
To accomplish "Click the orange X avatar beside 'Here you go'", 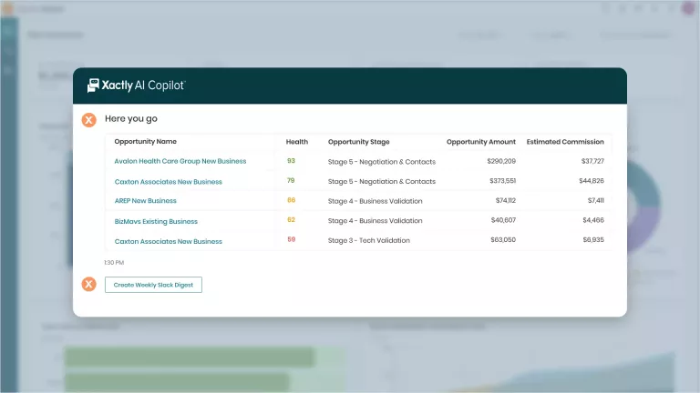I will (x=88, y=120).
